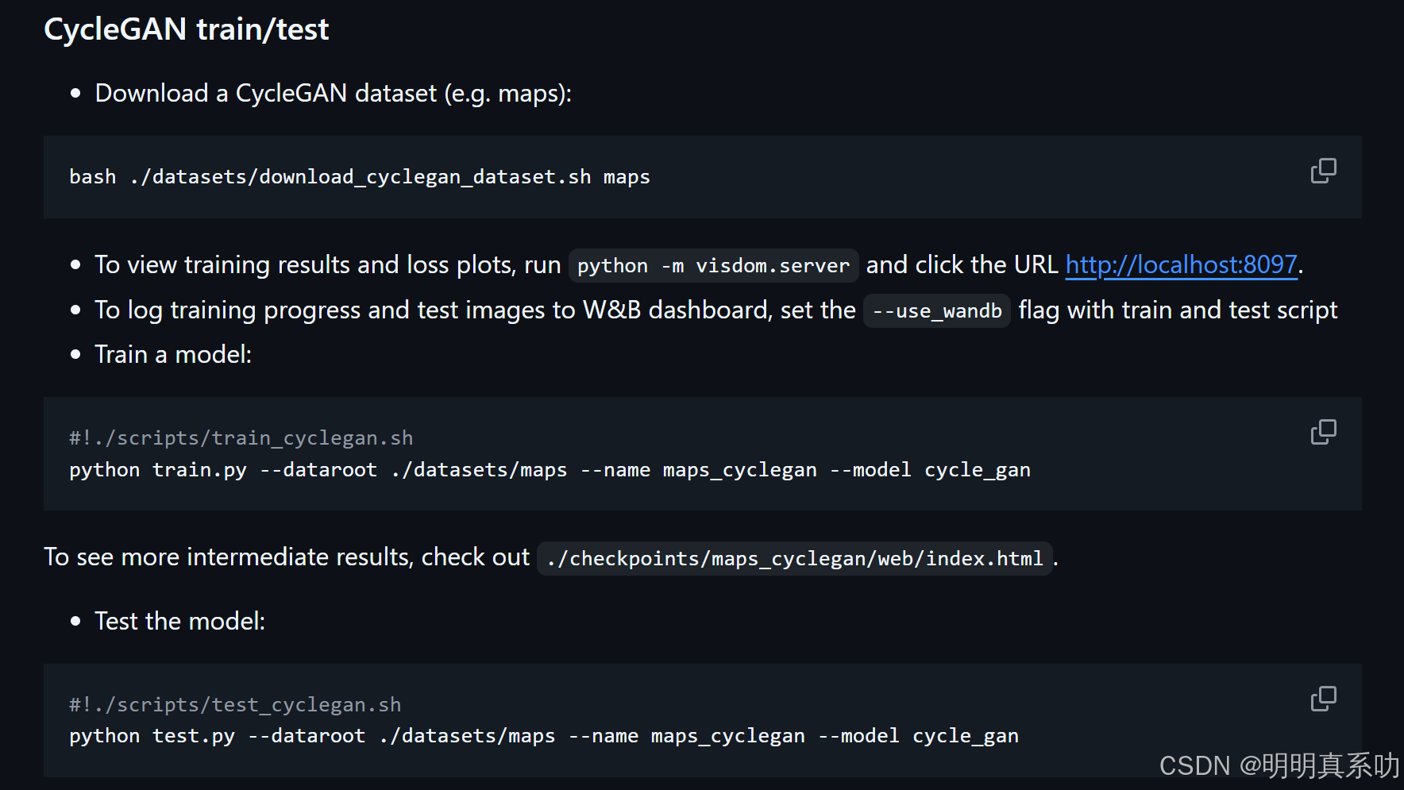Copy the train.py command code block
Viewport: 1404px width, 790px height.
pos(1323,432)
